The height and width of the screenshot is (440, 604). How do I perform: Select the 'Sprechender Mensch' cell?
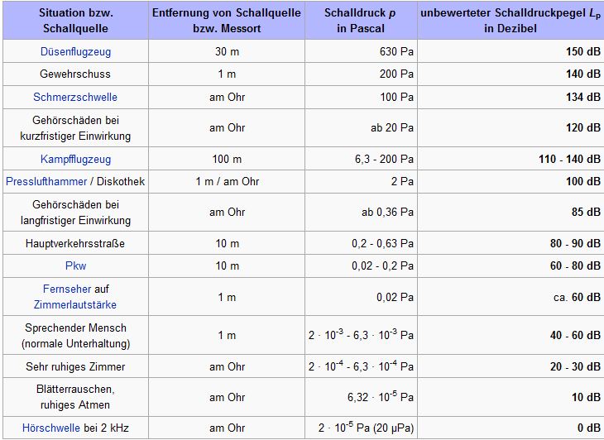click(x=75, y=335)
